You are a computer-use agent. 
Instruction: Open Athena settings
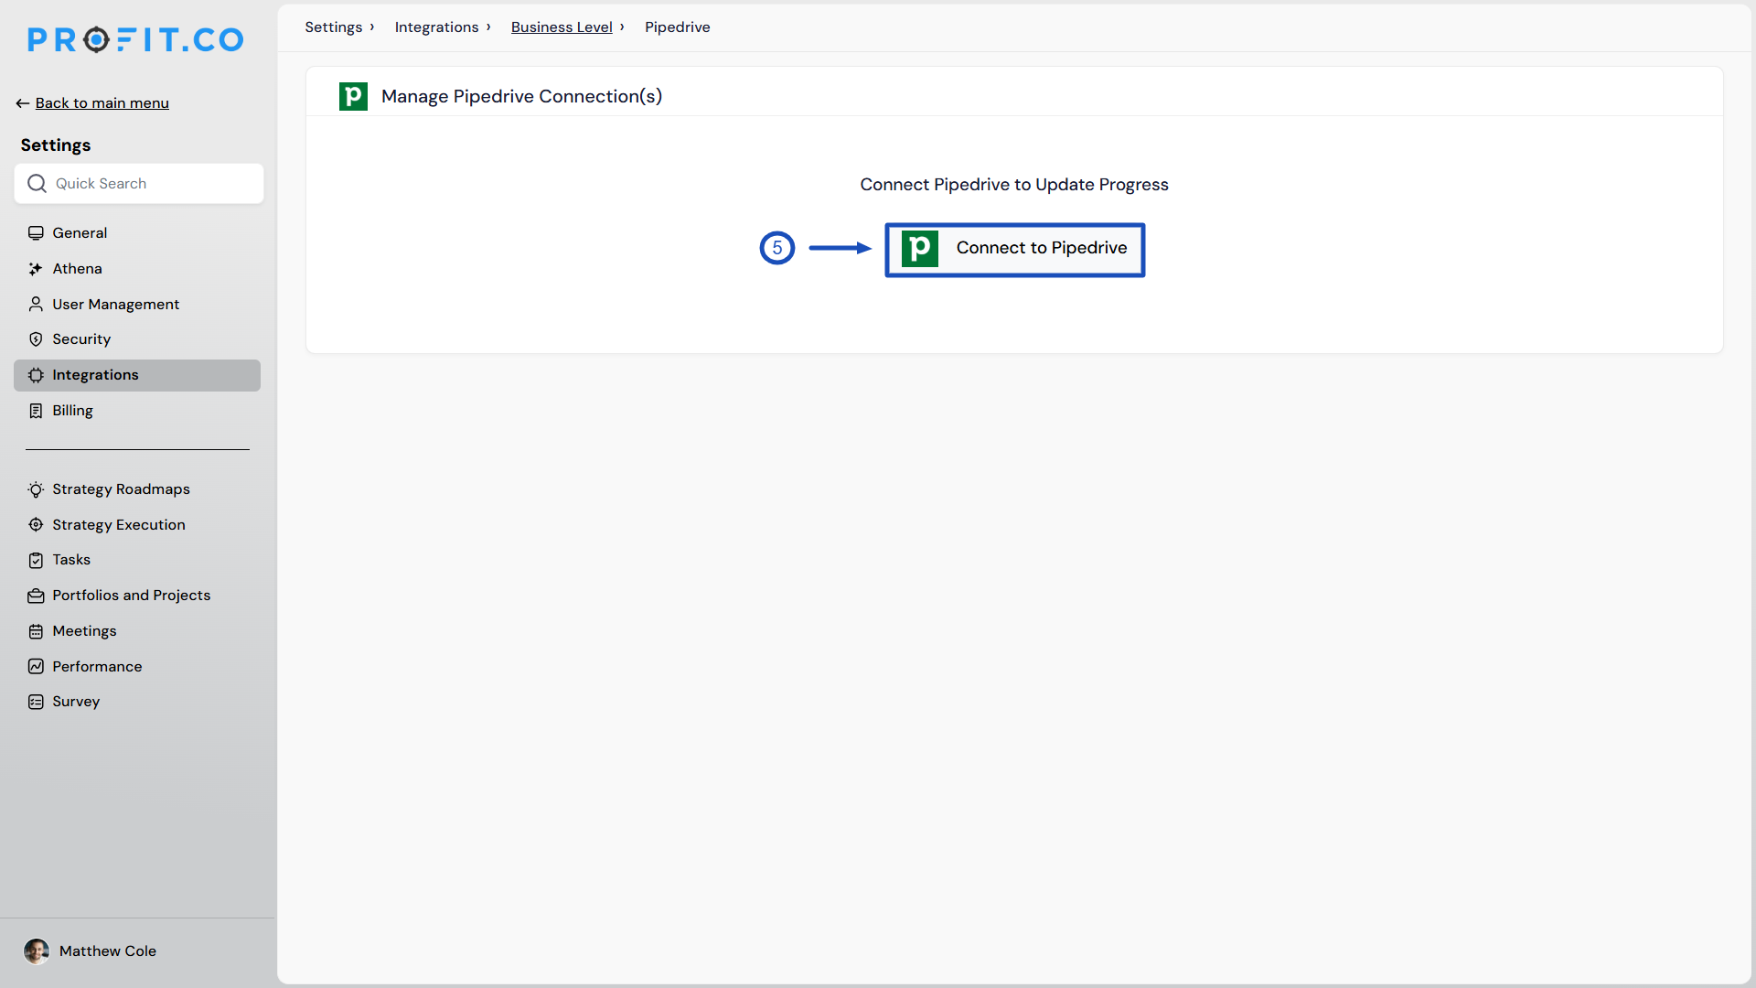[x=137, y=269]
